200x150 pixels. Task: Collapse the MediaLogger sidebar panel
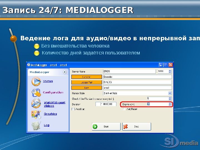coord(65,72)
